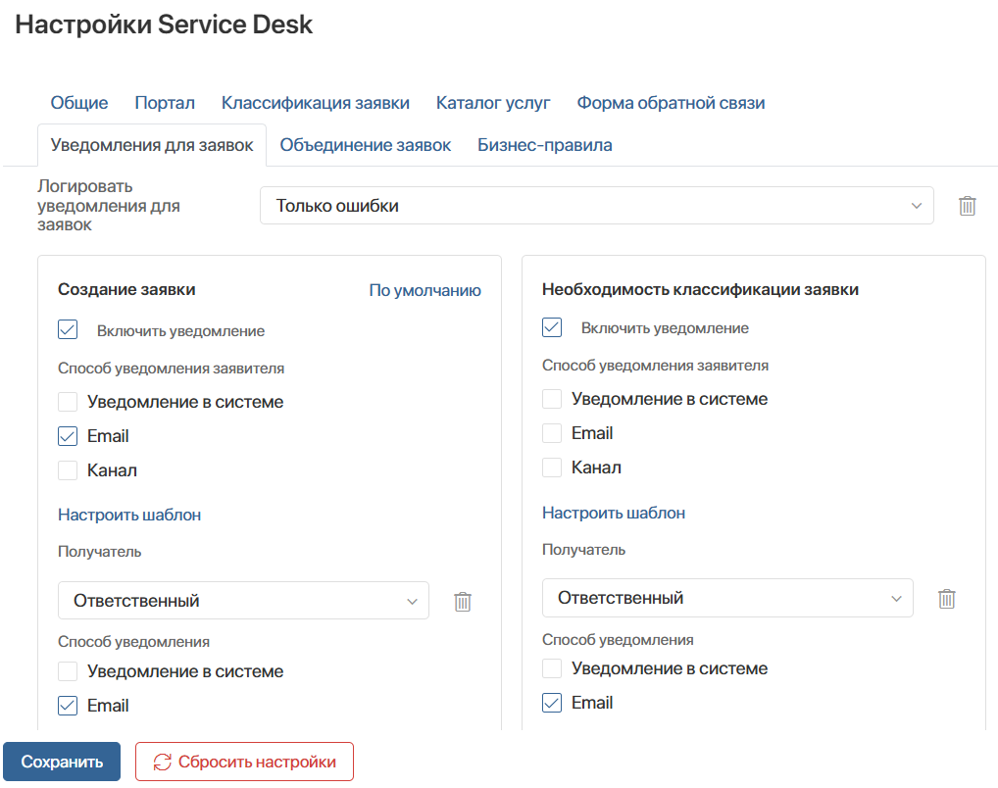Open the Каталог услуг tab
This screenshot has height=788, width=998.
(493, 103)
